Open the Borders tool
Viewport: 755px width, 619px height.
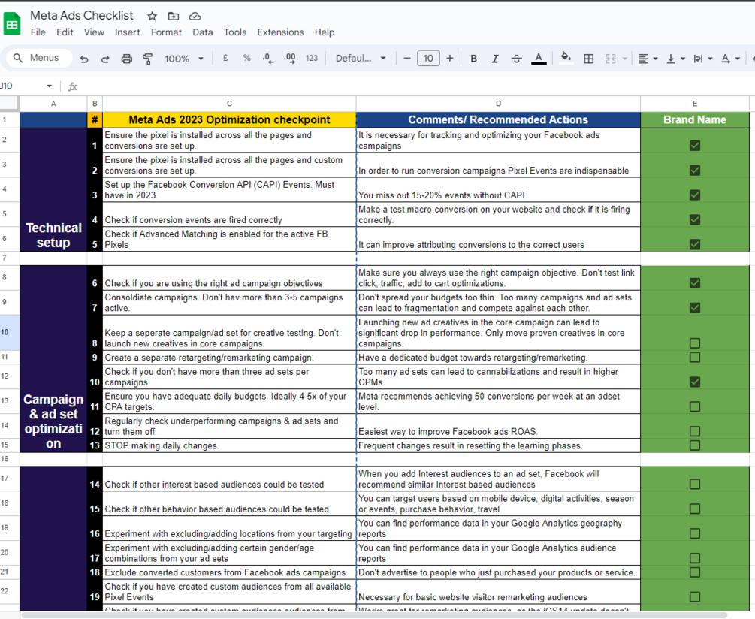pyautogui.click(x=588, y=59)
